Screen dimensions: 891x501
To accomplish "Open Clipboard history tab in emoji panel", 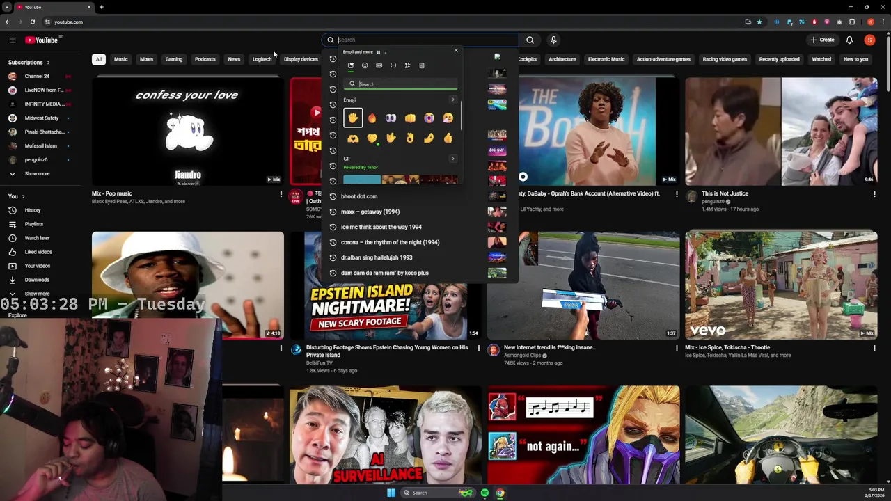I will click(x=421, y=65).
